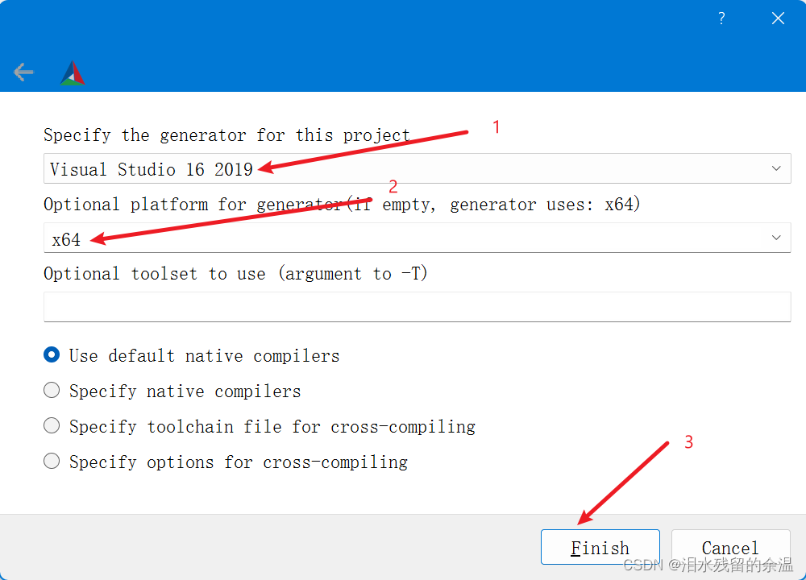Click the 'Optional platform for generator' label
Image resolution: width=806 pixels, height=580 pixels.
(342, 205)
